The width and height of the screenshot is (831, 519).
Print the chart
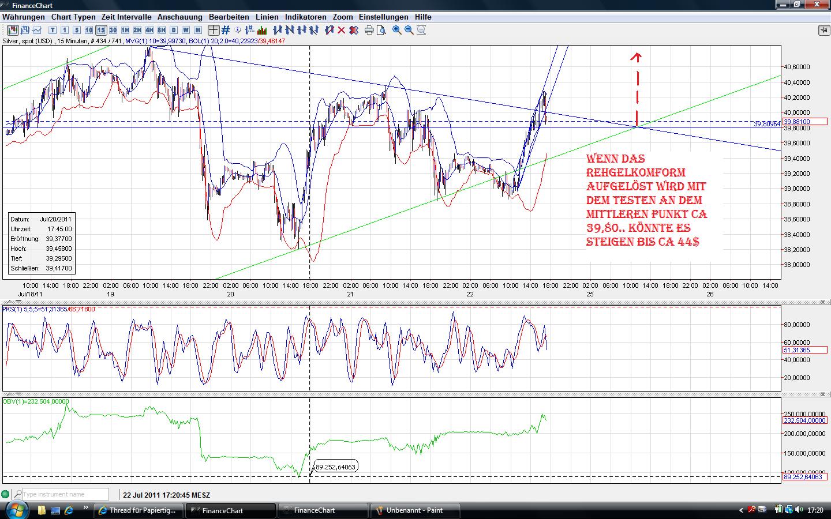click(369, 30)
